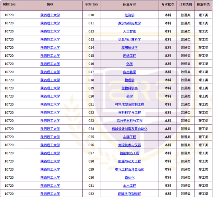Click the 招生专业 column header
The width and height of the screenshot is (213, 198).
(130, 5)
